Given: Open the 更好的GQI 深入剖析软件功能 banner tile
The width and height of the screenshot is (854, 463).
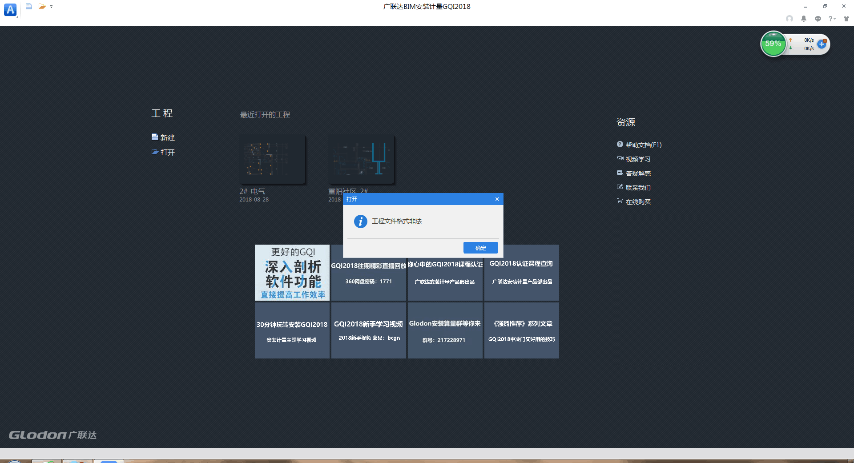Looking at the screenshot, I should 292,273.
